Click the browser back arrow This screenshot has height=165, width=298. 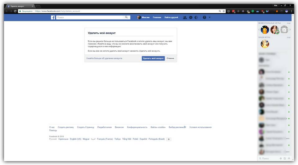coord(7,11)
